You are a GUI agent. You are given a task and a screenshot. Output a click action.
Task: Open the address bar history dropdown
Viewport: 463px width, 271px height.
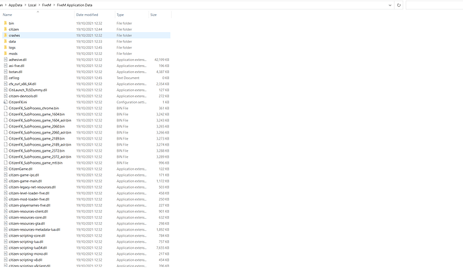point(390,5)
